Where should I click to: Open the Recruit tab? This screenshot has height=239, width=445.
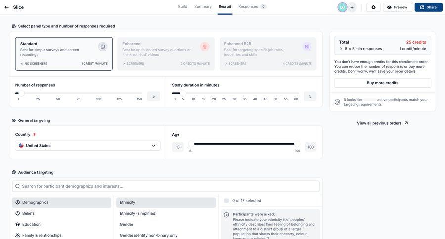(225, 7)
